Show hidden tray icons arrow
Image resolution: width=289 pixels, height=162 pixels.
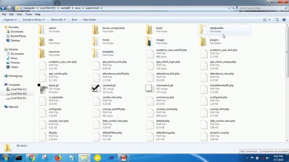click(247, 158)
